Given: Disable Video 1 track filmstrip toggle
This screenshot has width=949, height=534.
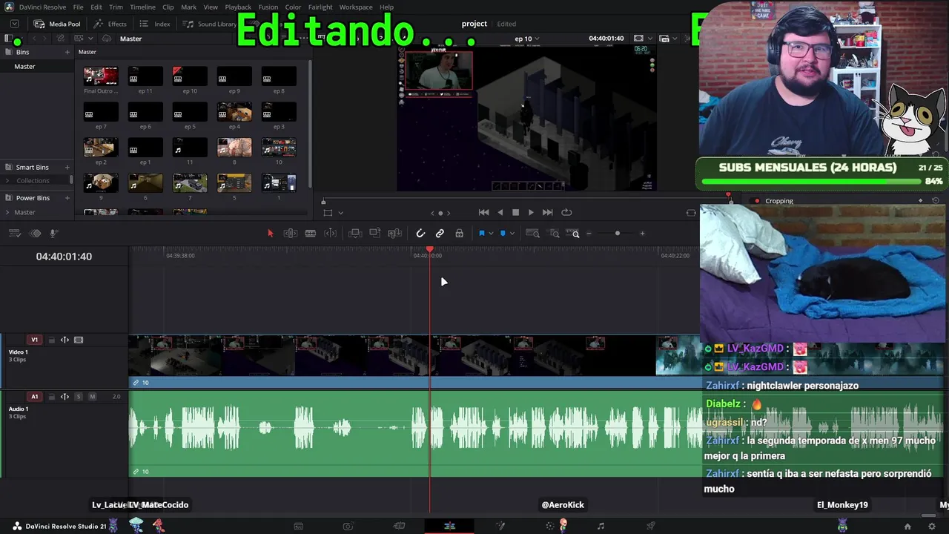Looking at the screenshot, I should (79, 340).
